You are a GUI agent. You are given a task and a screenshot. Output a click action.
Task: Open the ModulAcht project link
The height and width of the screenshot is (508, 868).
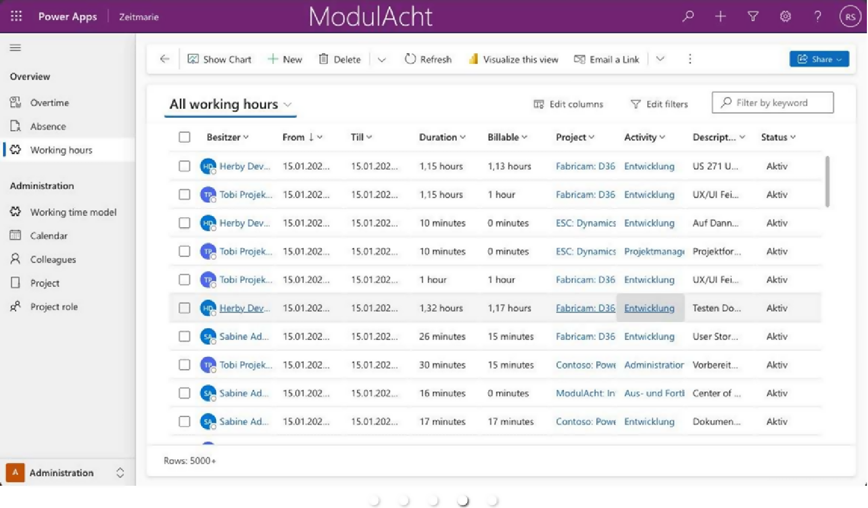[x=585, y=393]
